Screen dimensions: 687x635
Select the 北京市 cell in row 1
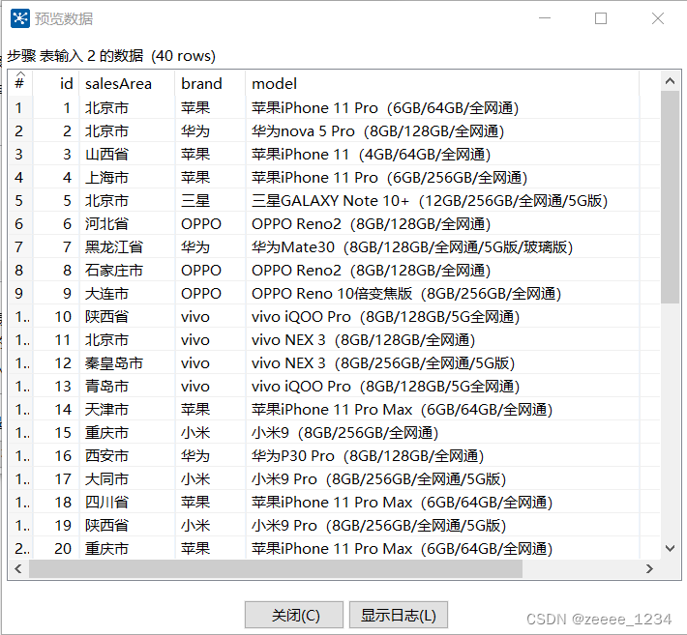coord(127,107)
